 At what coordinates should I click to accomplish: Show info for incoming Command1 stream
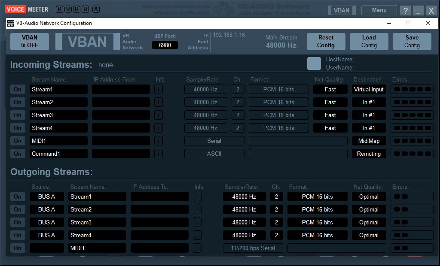[x=159, y=154]
